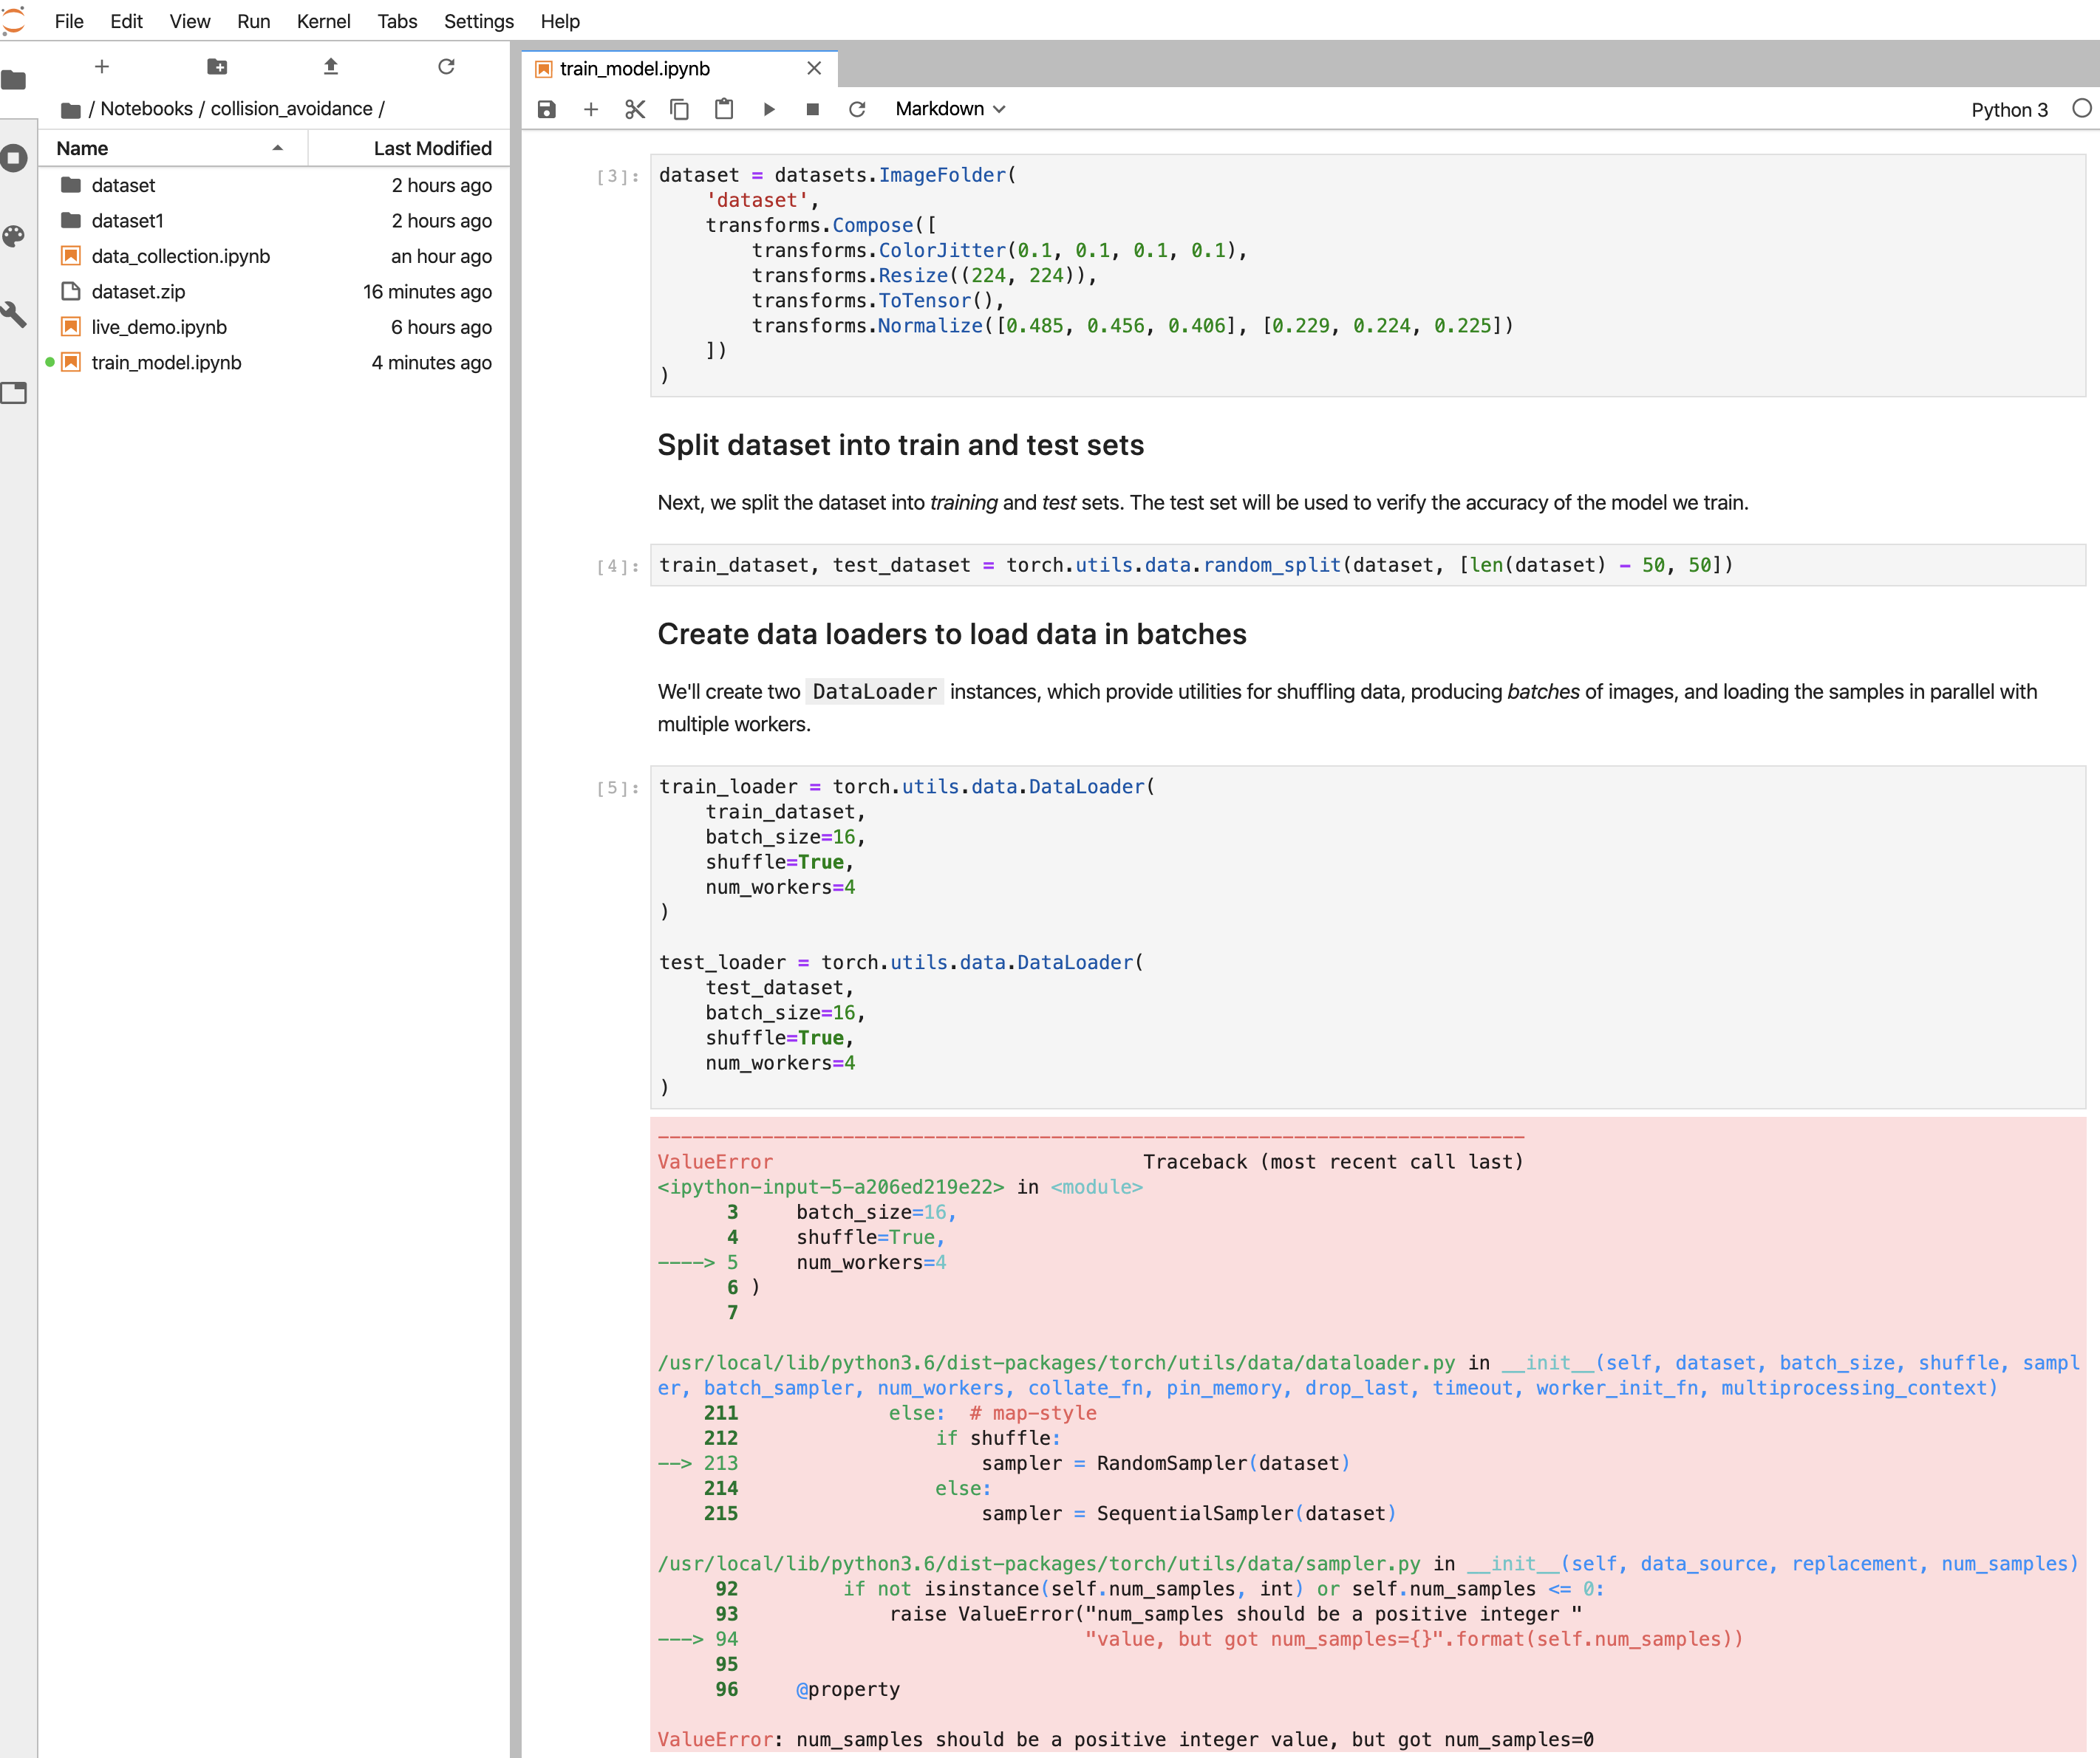Cut the selected cell with the scissors icon
2100x1758 pixels.
coord(635,109)
